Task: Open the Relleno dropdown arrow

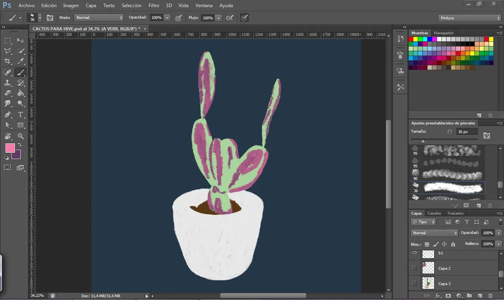Action: pos(499,244)
